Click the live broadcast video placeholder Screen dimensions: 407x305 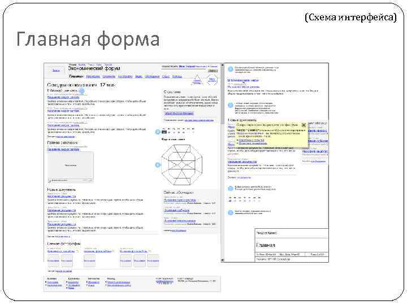(70, 165)
